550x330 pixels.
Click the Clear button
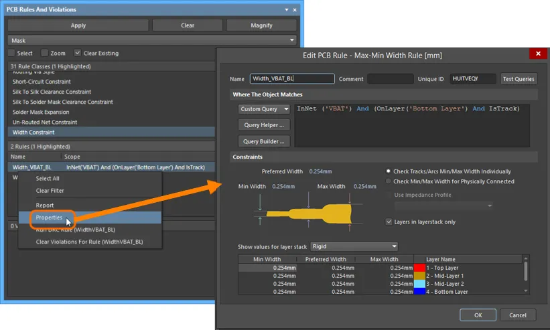[188, 25]
